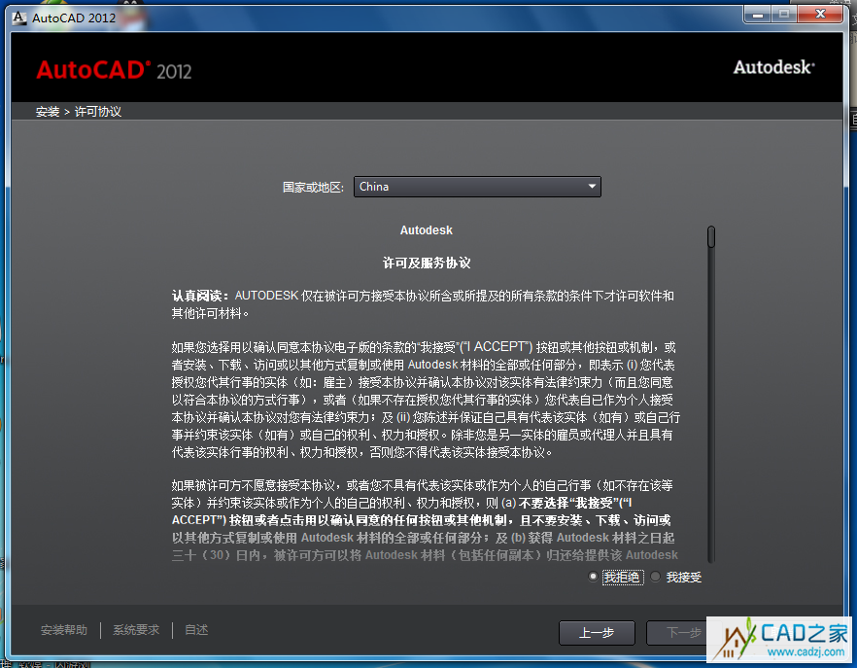Select the 我接受 radio button
The width and height of the screenshot is (857, 668).
tap(655, 577)
